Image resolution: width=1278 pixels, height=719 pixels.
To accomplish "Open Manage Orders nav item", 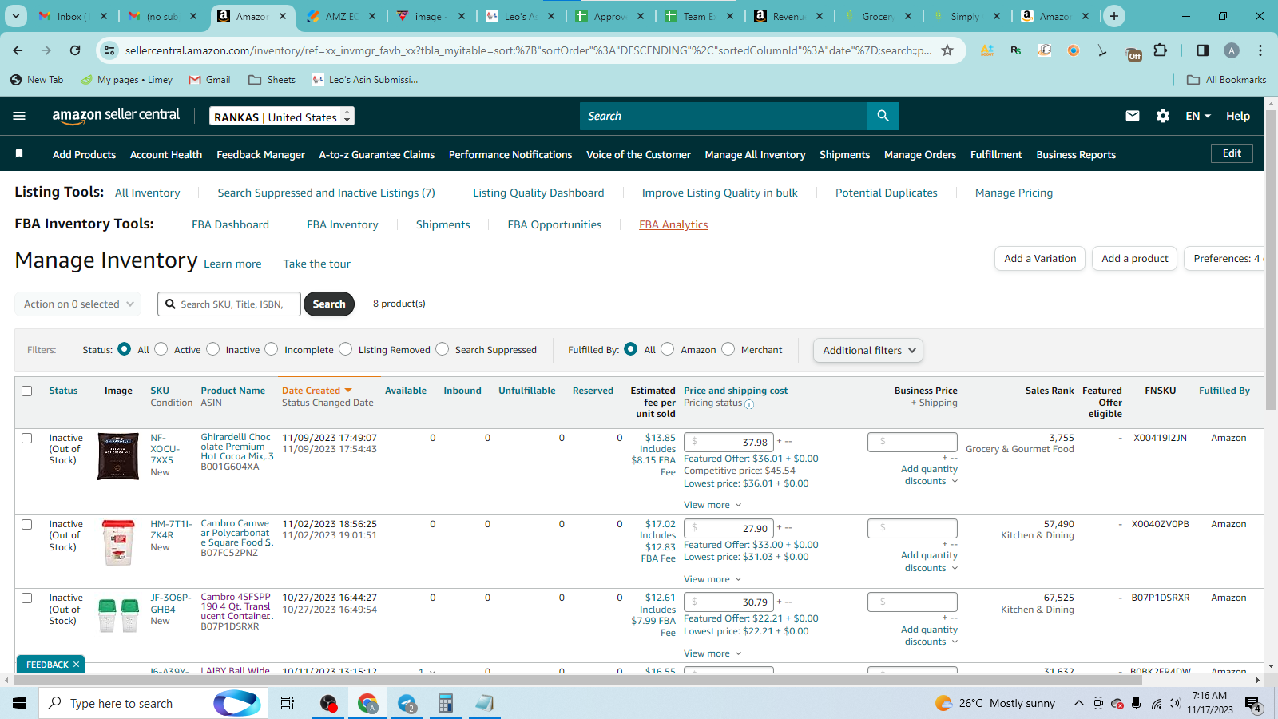I will pyautogui.click(x=920, y=154).
